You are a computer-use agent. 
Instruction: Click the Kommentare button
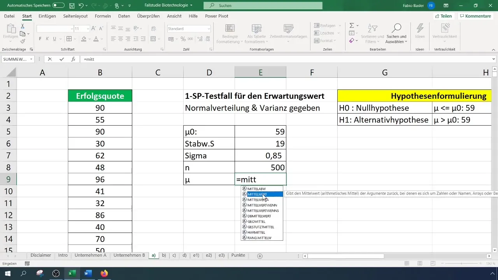click(475, 16)
